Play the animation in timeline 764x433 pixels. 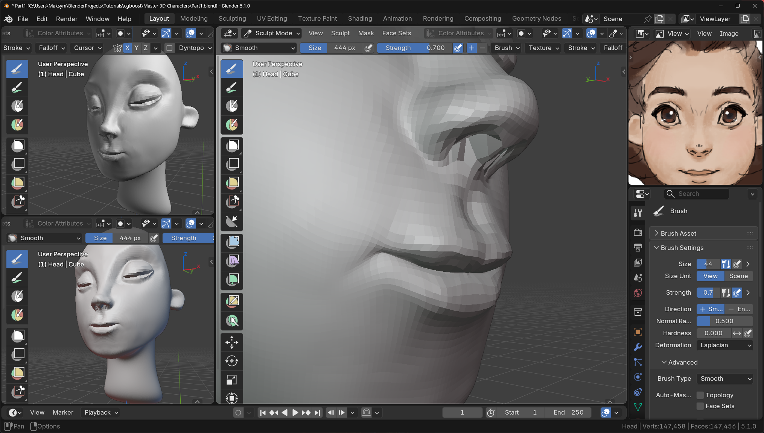(295, 412)
